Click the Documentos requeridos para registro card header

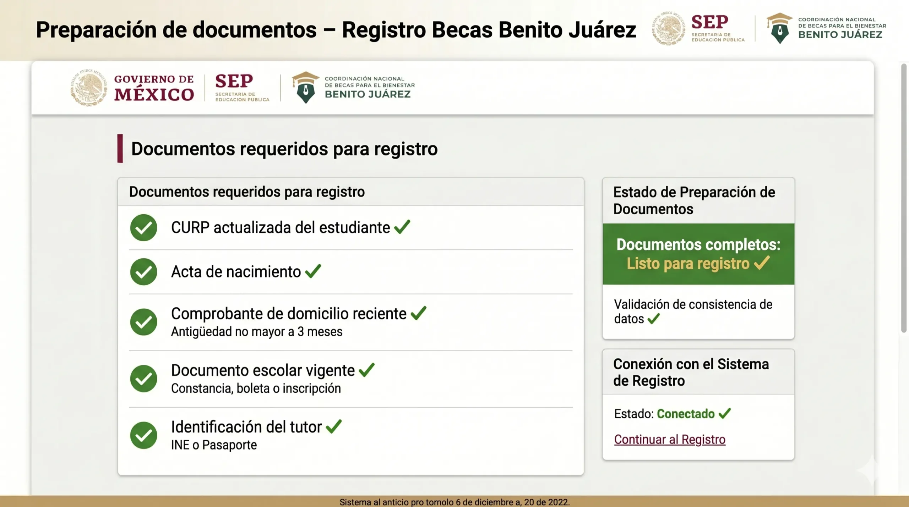point(350,192)
